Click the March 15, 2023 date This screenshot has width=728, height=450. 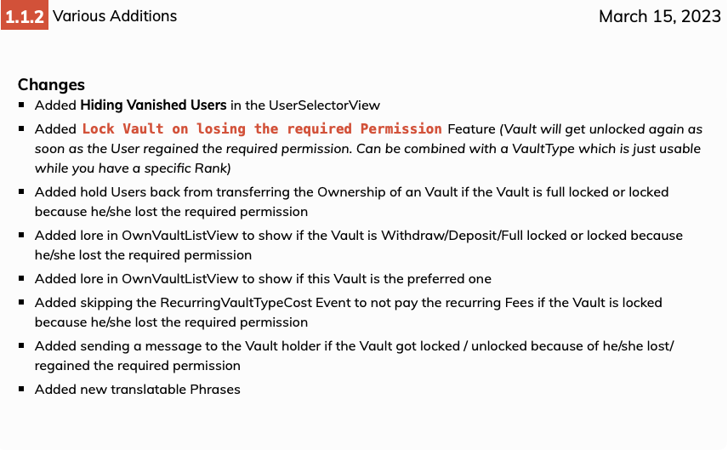660,16
